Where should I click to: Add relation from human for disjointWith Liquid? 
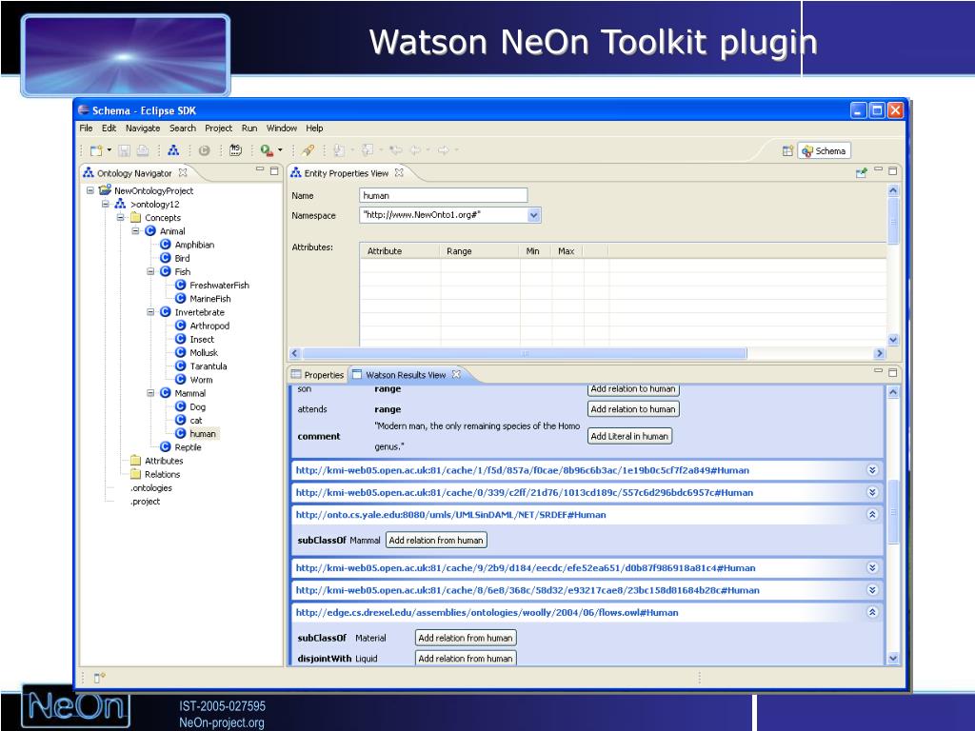pyautogui.click(x=466, y=659)
